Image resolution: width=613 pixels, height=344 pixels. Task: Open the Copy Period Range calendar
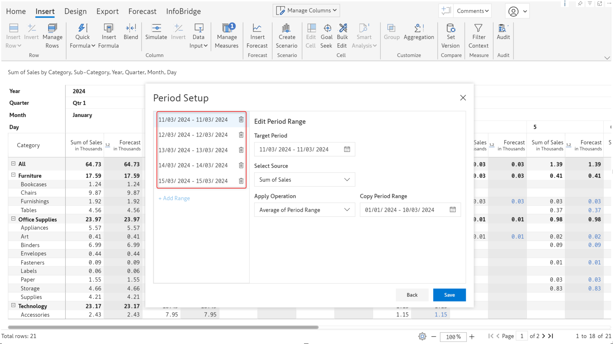tap(453, 210)
